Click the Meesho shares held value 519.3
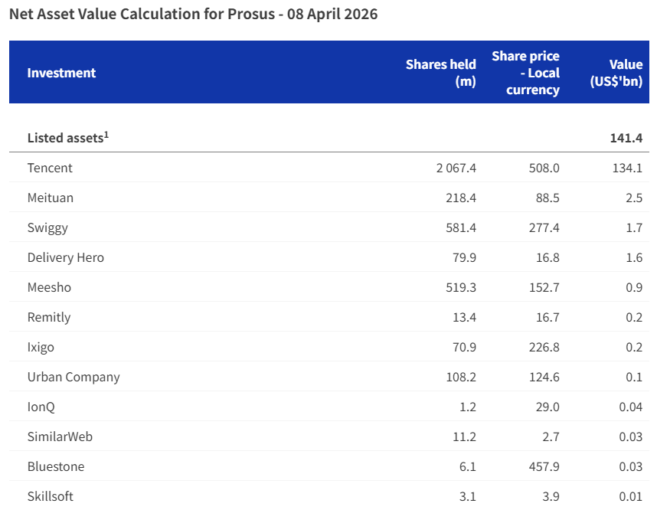Viewport: 657px width, 510px height. pyautogui.click(x=462, y=287)
